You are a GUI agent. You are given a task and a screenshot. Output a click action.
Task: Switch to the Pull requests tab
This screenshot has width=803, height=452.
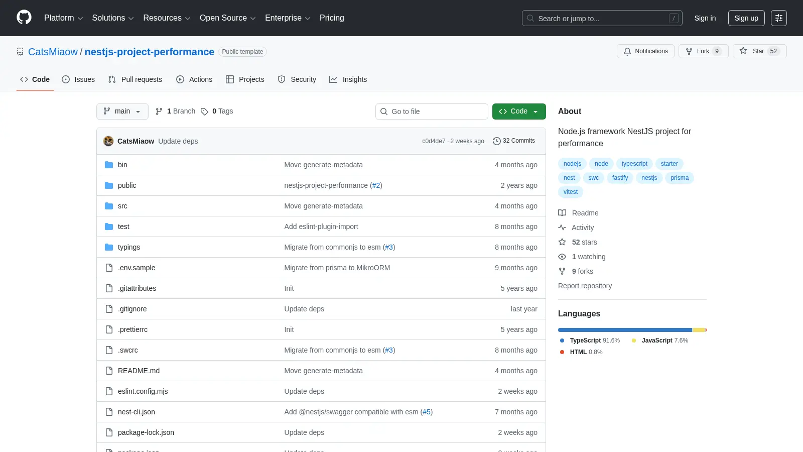(135, 79)
